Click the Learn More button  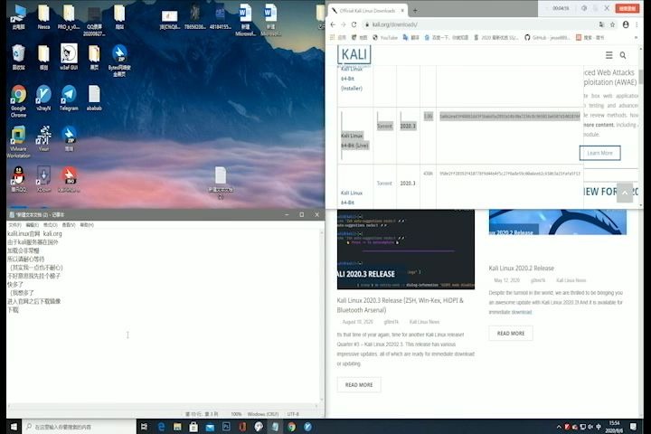coord(600,153)
